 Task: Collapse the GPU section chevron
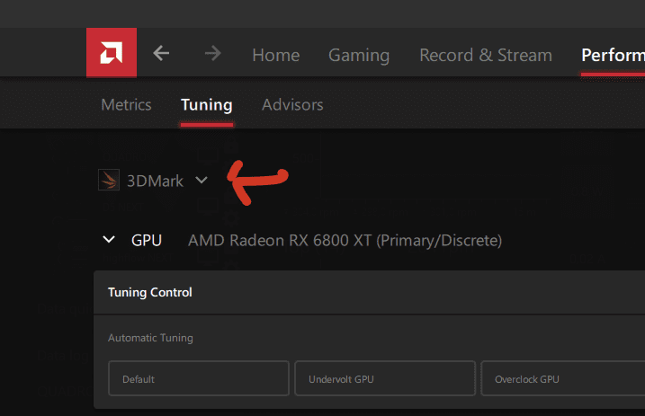point(109,239)
